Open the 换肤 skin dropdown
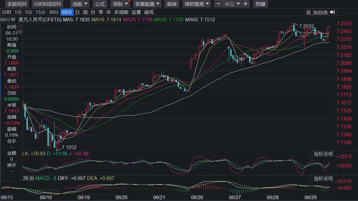 [x=120, y=4]
